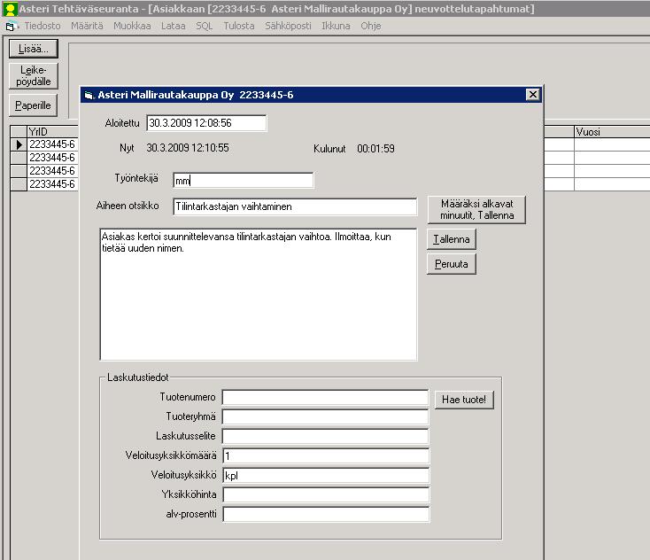This screenshot has height=560, width=650.
Task: Open the Tiedosto menu
Action: click(43, 26)
